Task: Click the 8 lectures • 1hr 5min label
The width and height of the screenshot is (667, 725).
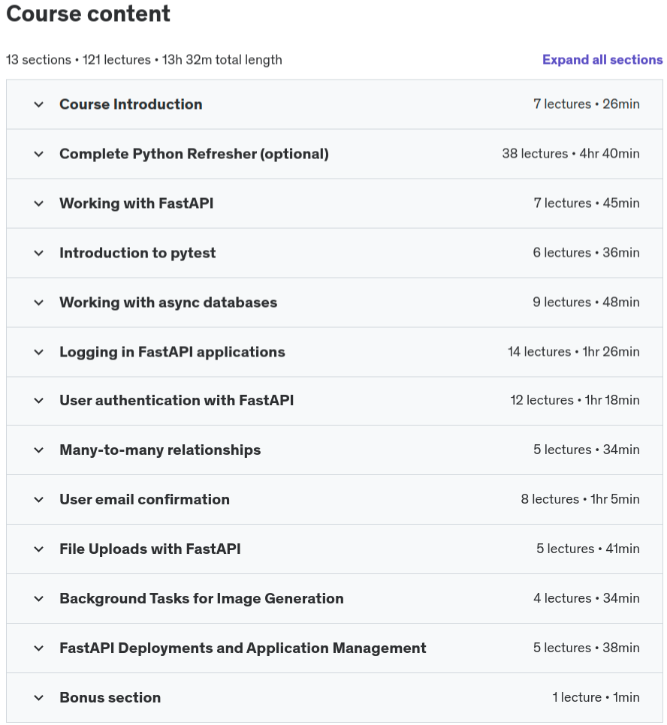Action: [x=580, y=499]
